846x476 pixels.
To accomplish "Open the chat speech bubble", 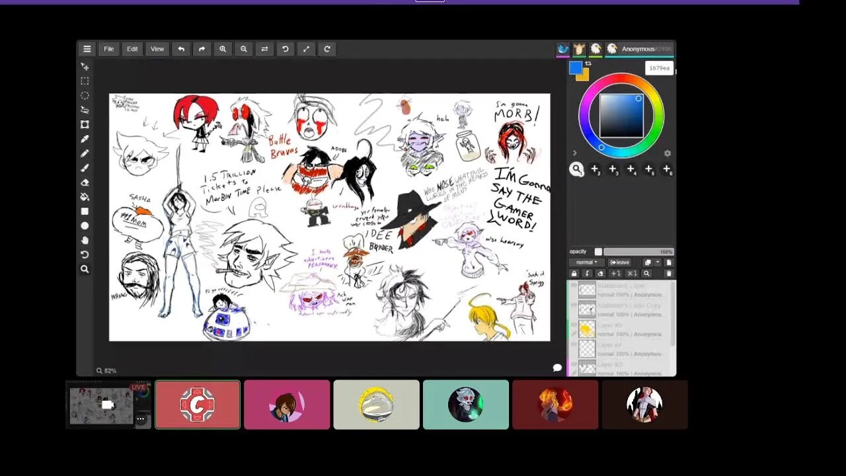I will 557,368.
